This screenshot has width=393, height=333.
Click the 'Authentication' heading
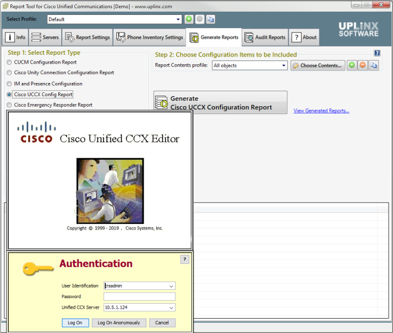click(x=96, y=263)
